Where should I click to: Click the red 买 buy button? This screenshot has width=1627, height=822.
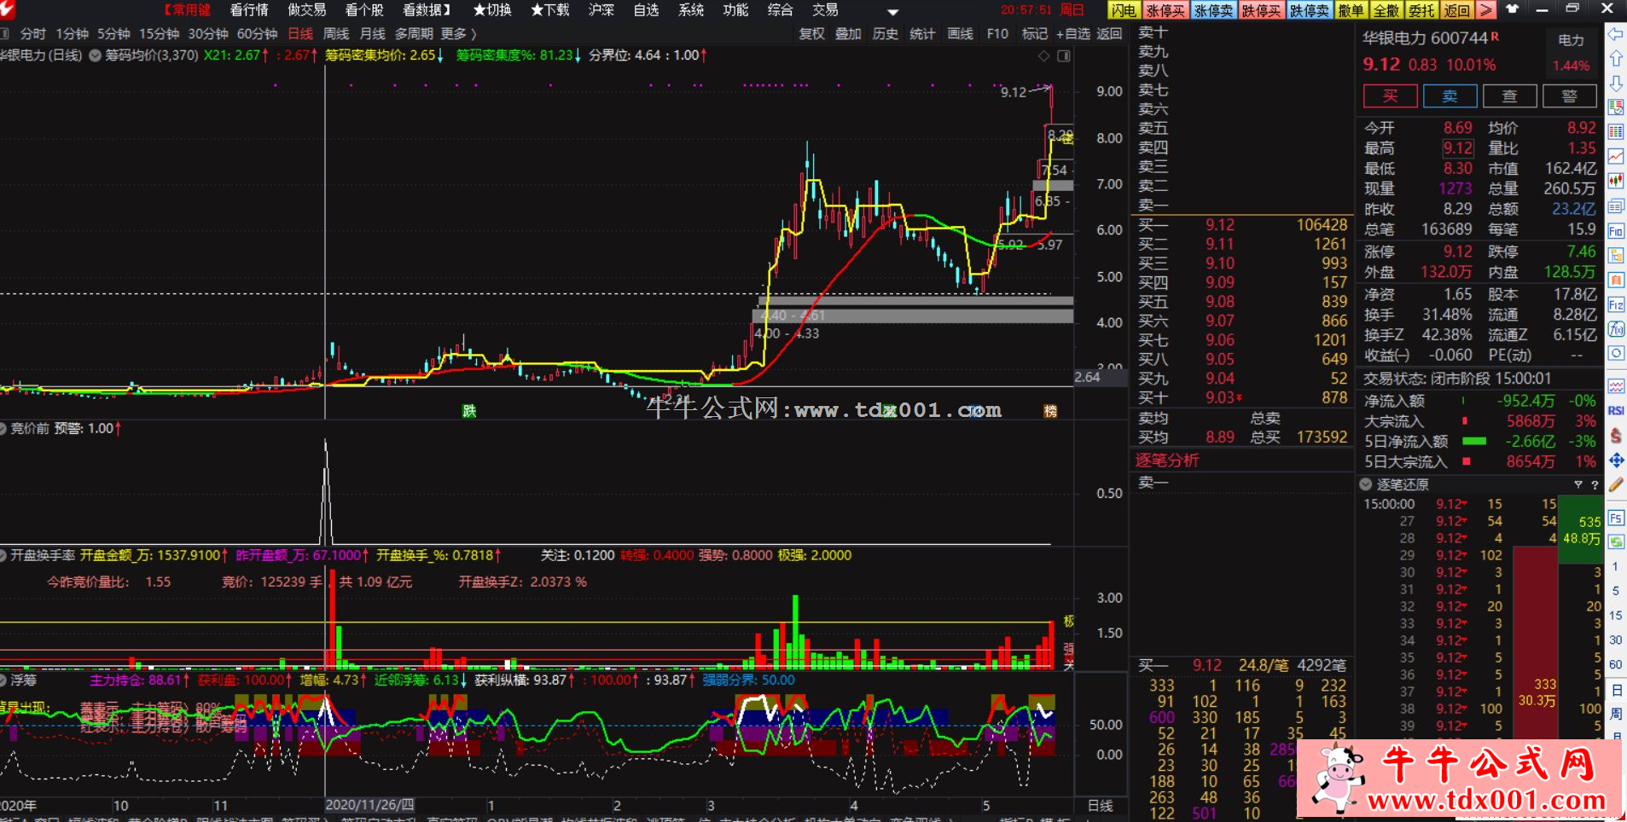1391,96
